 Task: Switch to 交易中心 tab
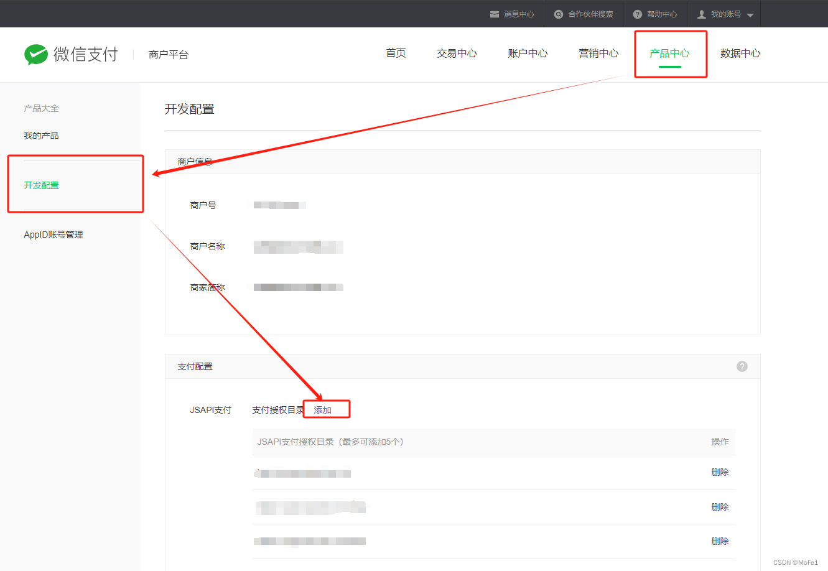pos(457,53)
